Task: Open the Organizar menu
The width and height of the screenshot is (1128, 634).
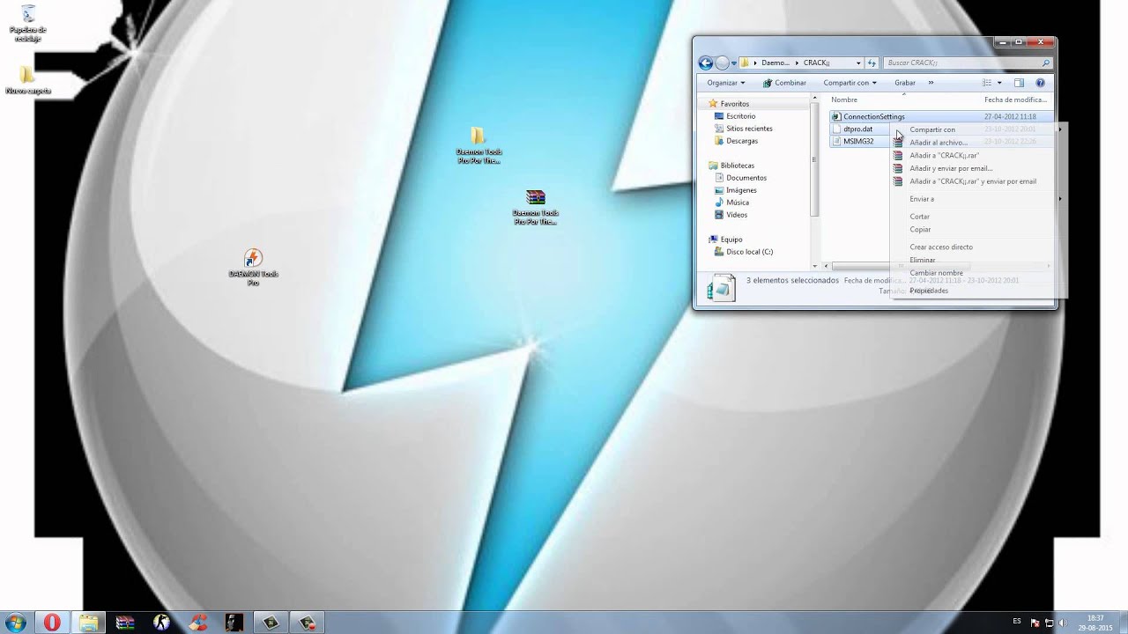Action: tap(725, 83)
